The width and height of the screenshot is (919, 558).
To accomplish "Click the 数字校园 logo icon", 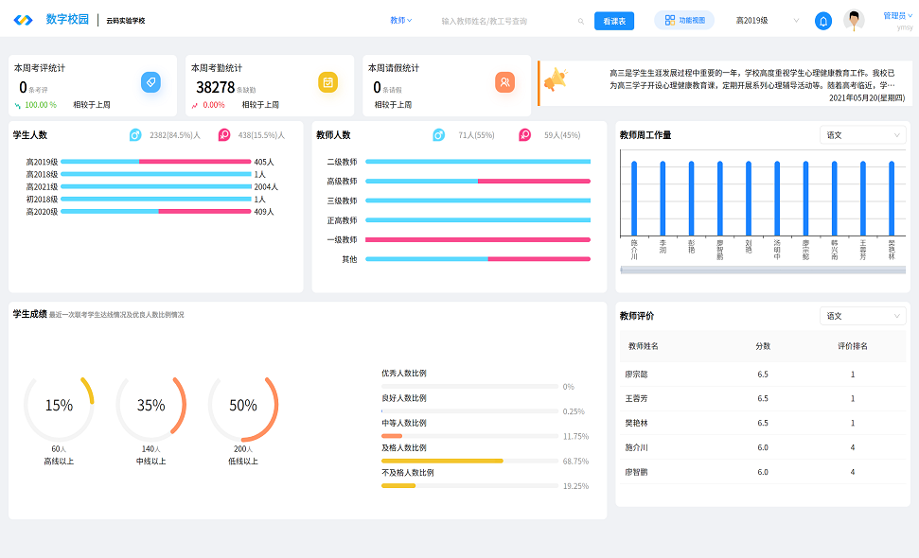I will [23, 20].
